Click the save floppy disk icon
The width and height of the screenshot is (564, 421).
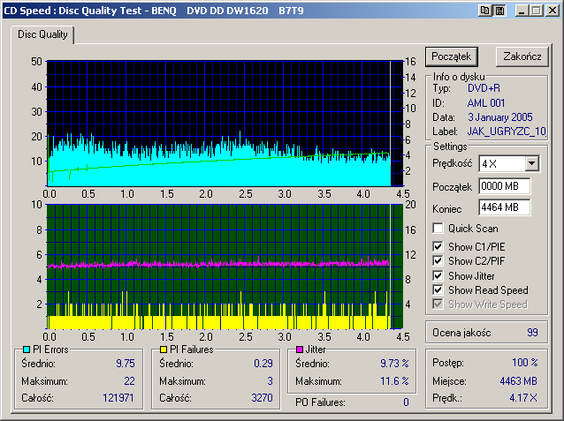coord(499,11)
